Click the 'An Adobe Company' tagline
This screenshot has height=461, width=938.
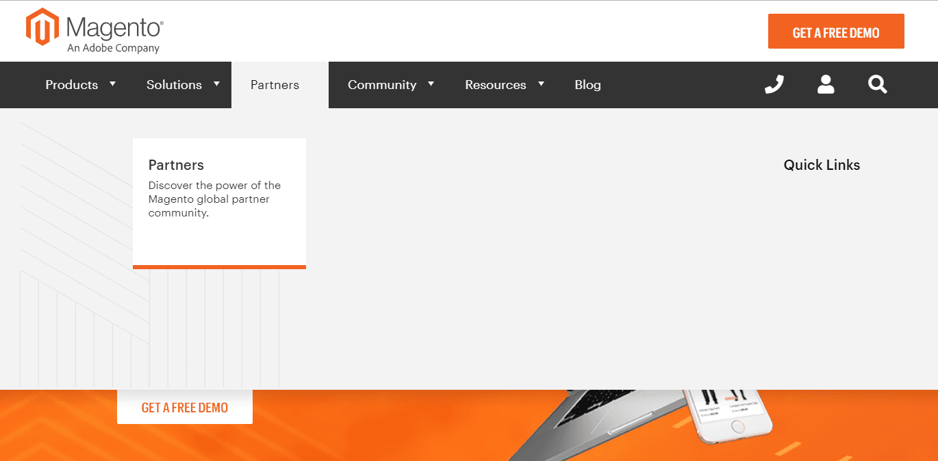[114, 49]
